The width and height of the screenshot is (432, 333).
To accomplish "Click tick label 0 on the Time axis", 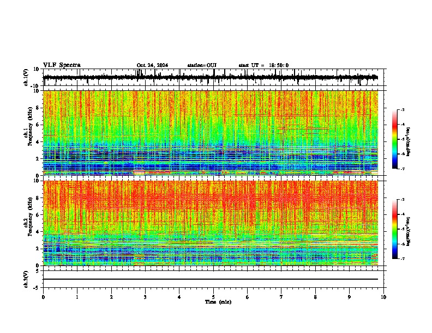I will 43,297.
